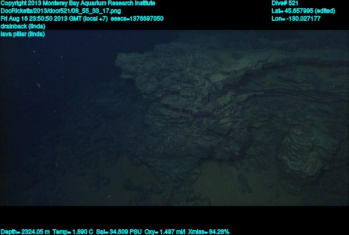Select the drainback (linda) annotation
The image size is (349, 235).
click(x=23, y=26)
